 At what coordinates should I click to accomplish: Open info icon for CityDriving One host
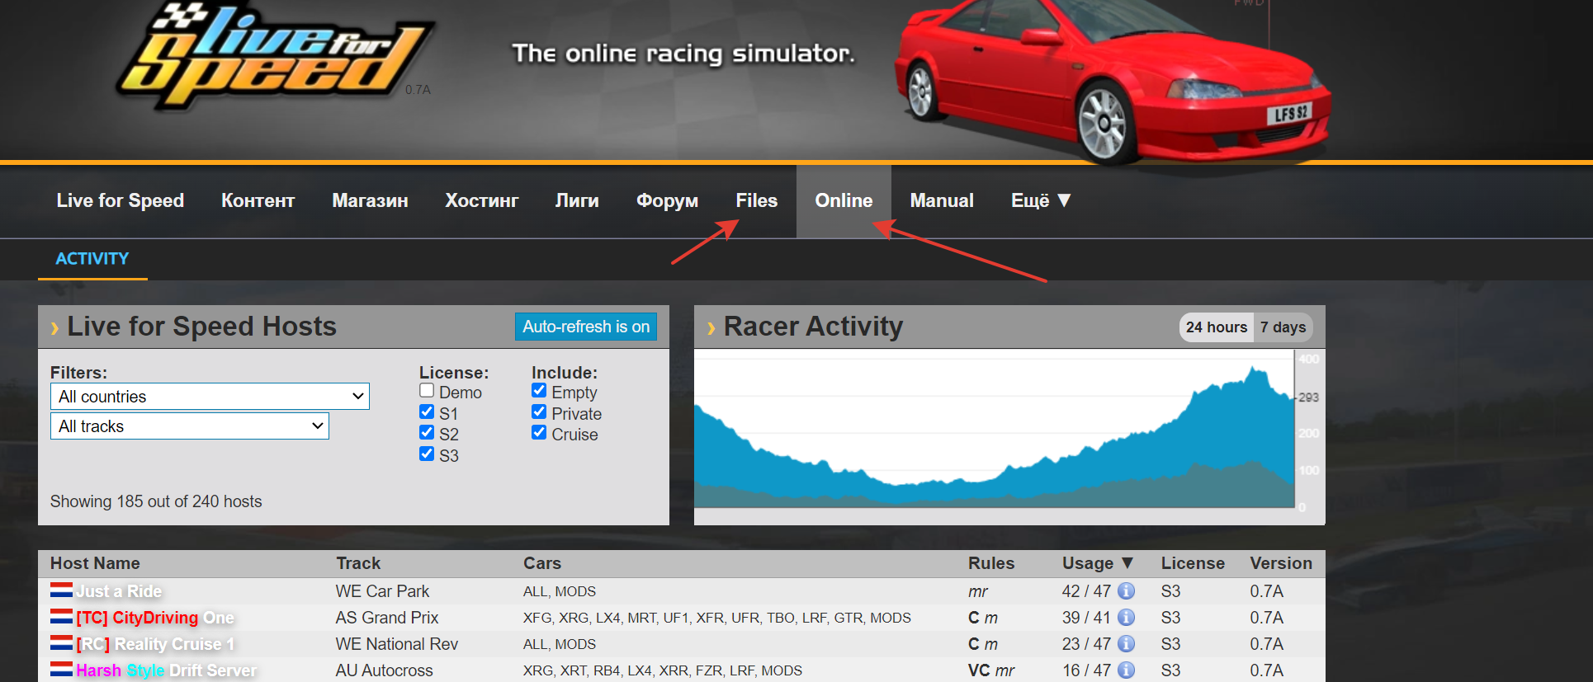[x=1126, y=618]
